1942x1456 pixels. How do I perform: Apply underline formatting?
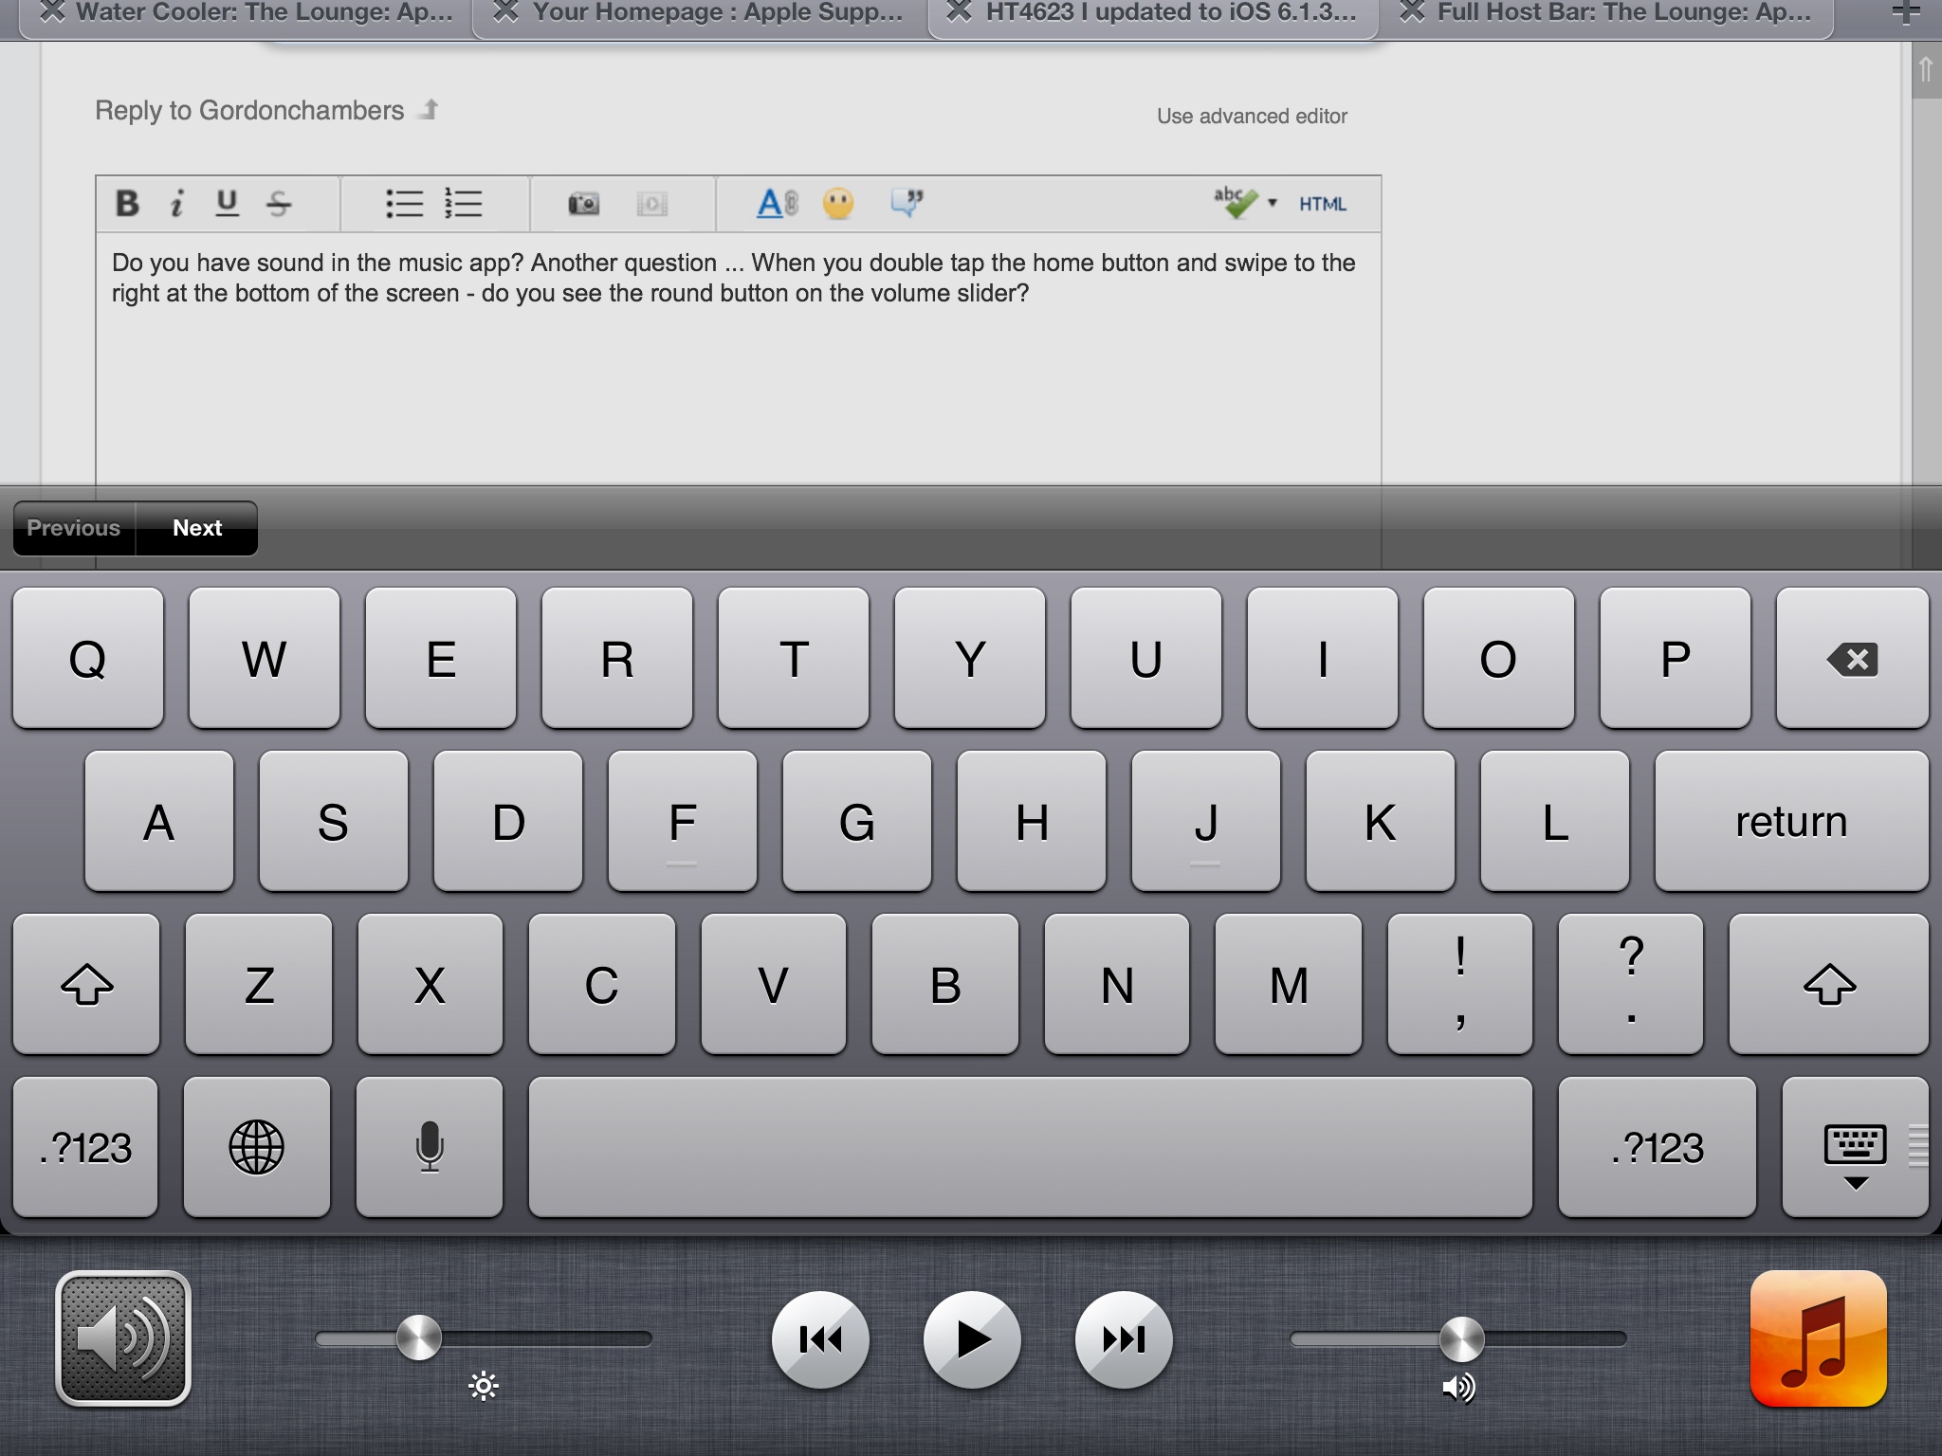coord(227,203)
